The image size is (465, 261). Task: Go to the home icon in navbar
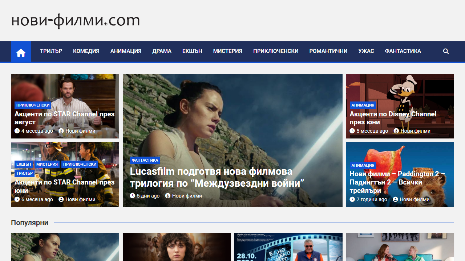click(x=21, y=51)
